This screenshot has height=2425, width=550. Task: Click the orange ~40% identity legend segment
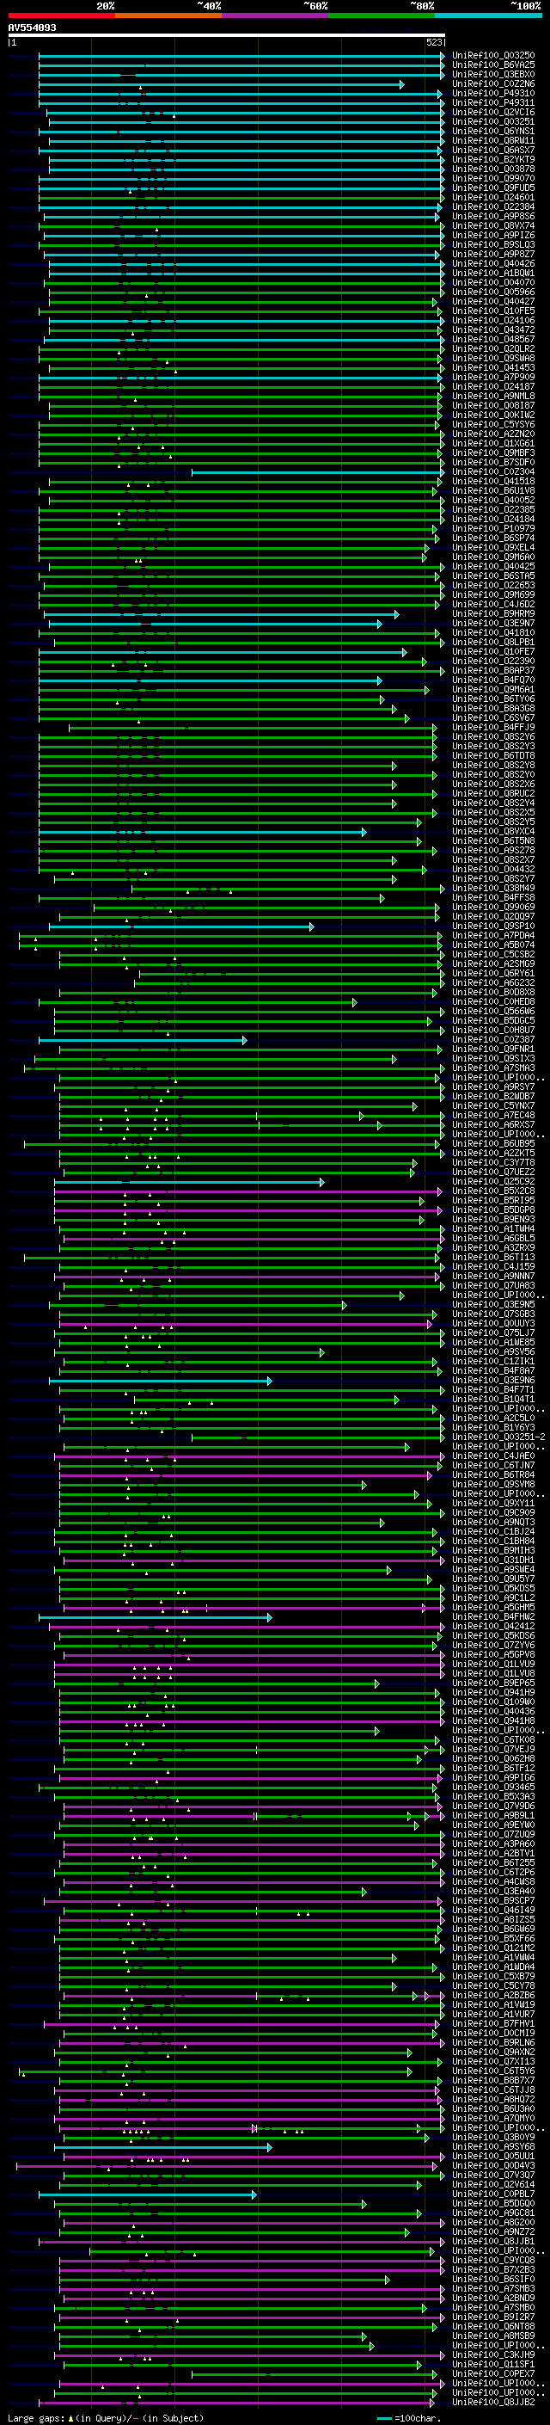[x=168, y=15]
